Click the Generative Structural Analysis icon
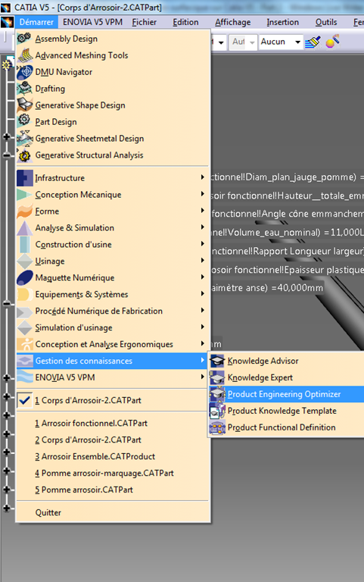Viewport: 364px width, 582px height. coord(24,155)
